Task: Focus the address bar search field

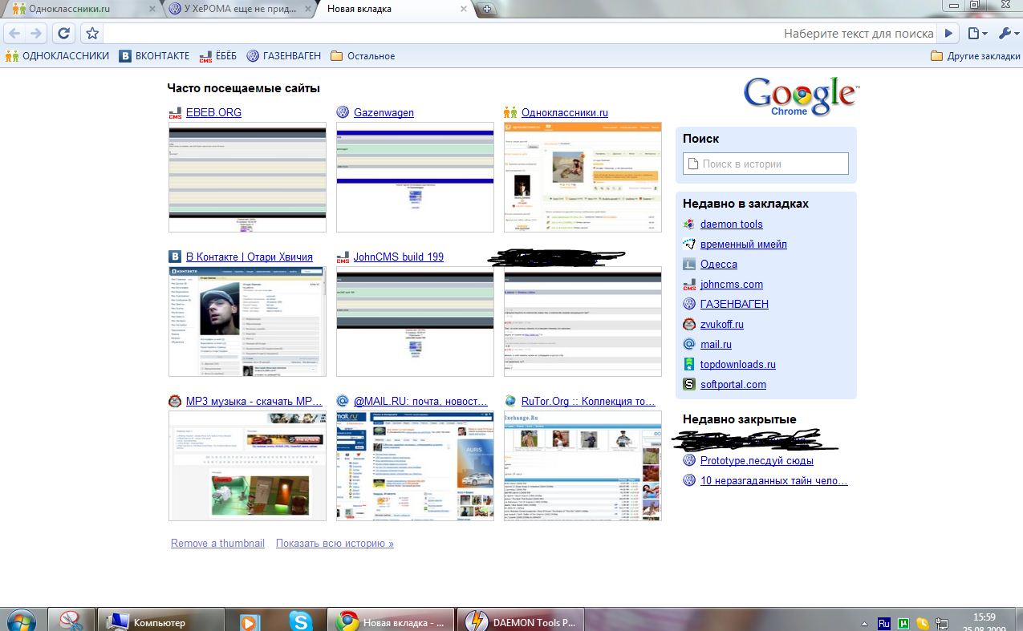Action: pyautogui.click(x=522, y=34)
